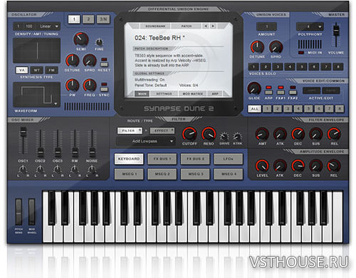Image resolution: width=356 pixels, height=278 pixels.
Task: Open the PATCH menu
Action: pyautogui.click(x=187, y=26)
